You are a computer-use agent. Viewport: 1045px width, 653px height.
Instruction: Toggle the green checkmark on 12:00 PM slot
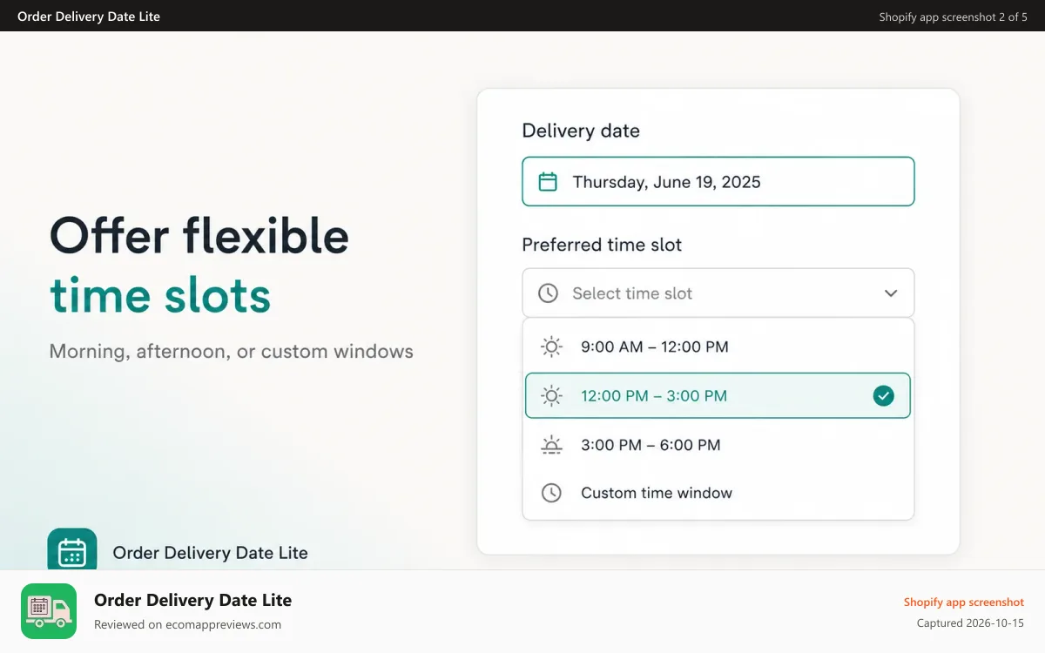[x=883, y=396]
